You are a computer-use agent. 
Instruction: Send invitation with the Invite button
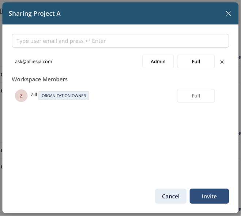(x=209, y=196)
